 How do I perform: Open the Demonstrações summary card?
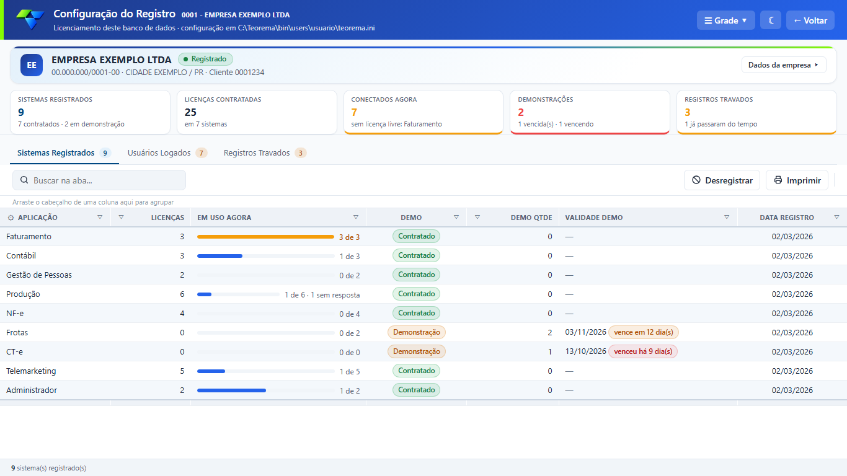[590, 112]
